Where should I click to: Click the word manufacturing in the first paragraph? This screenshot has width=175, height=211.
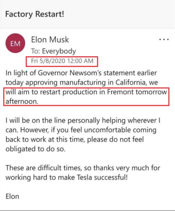tap(83, 83)
